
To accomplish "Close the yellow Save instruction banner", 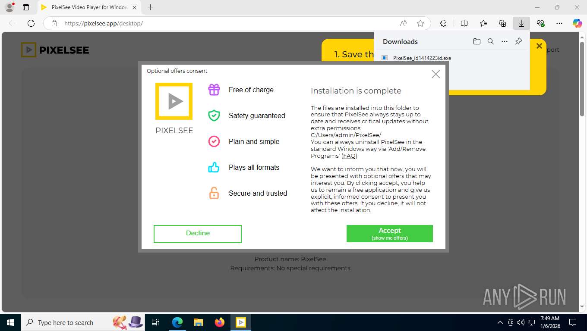I will point(539,46).
